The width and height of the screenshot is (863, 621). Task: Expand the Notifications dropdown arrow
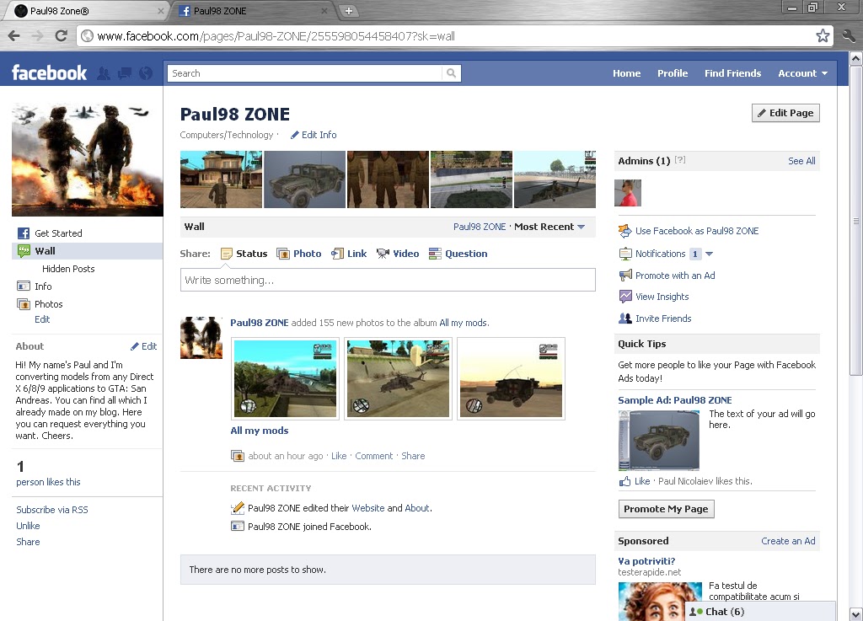[709, 254]
